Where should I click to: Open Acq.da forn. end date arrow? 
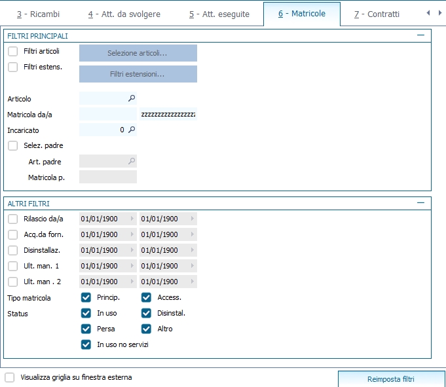[x=193, y=234]
